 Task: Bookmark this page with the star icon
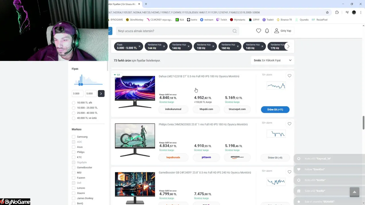click(327, 12)
